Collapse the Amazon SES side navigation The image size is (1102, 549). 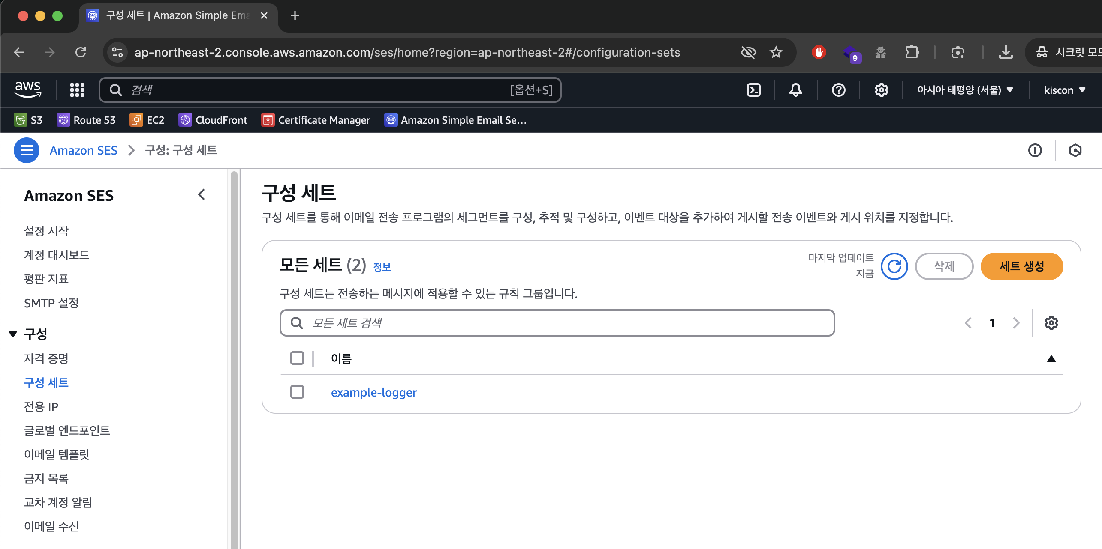202,195
